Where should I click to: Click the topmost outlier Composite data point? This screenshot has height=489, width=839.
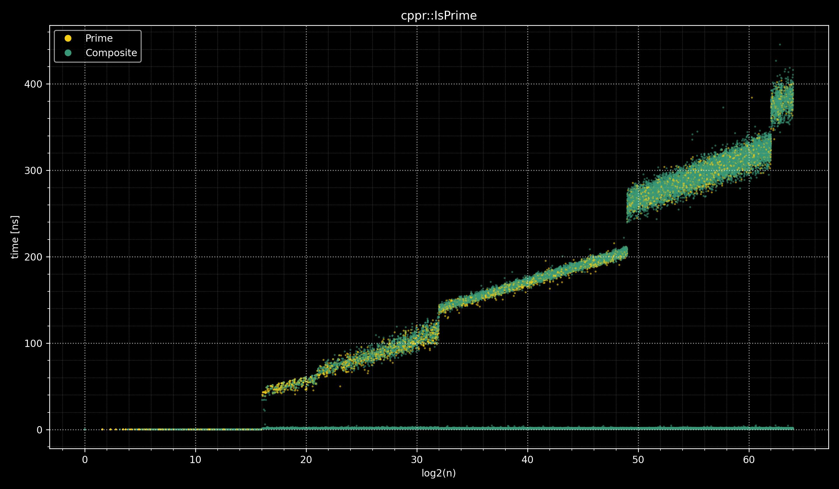780,45
